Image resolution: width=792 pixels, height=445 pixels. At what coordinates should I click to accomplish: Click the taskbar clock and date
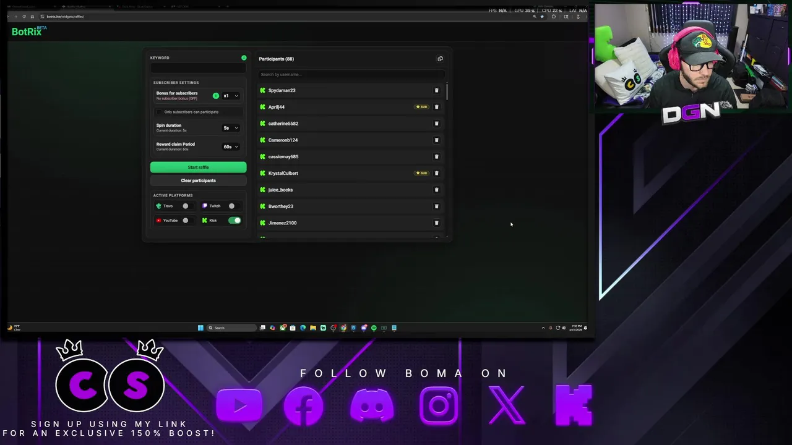coord(577,328)
